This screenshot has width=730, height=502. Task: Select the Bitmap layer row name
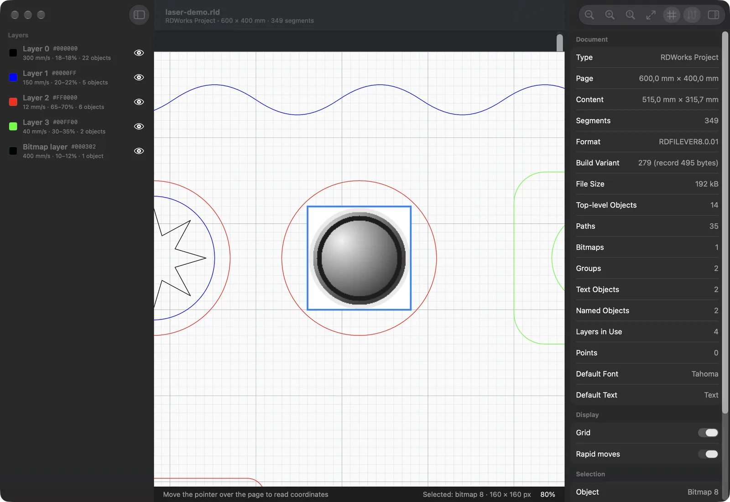pyautogui.click(x=45, y=147)
